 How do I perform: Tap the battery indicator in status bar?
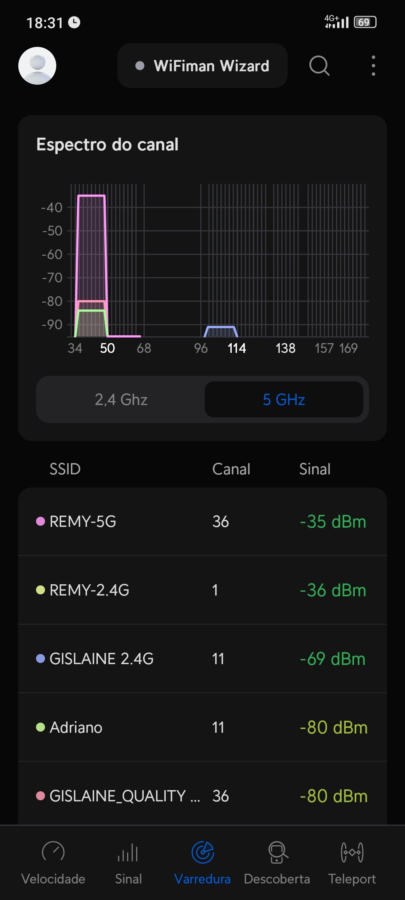click(365, 22)
